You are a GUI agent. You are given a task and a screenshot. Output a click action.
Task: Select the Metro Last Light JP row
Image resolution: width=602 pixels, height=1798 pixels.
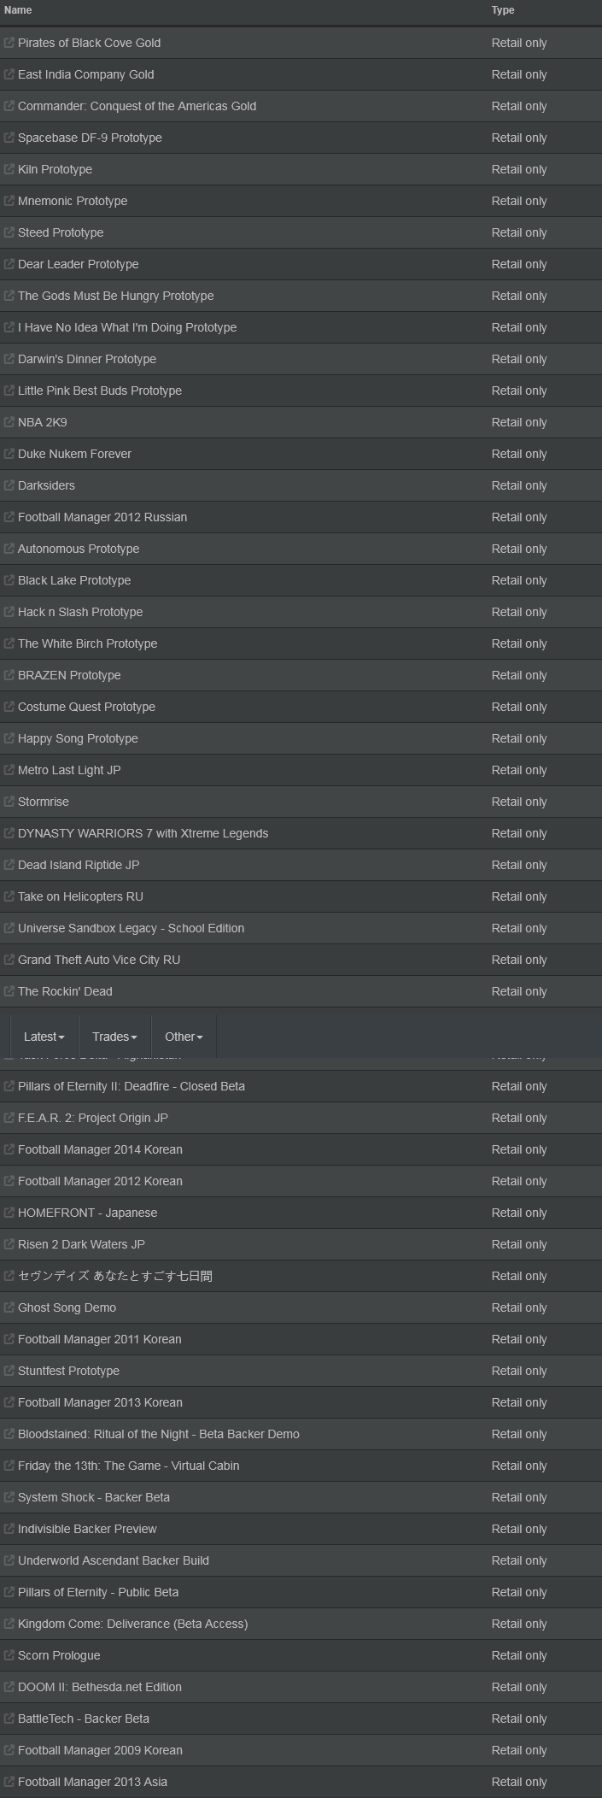tap(301, 770)
